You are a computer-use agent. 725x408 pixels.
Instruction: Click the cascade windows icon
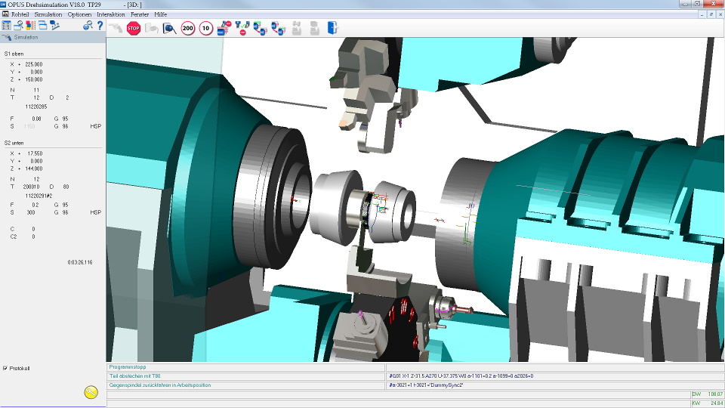coord(42,26)
